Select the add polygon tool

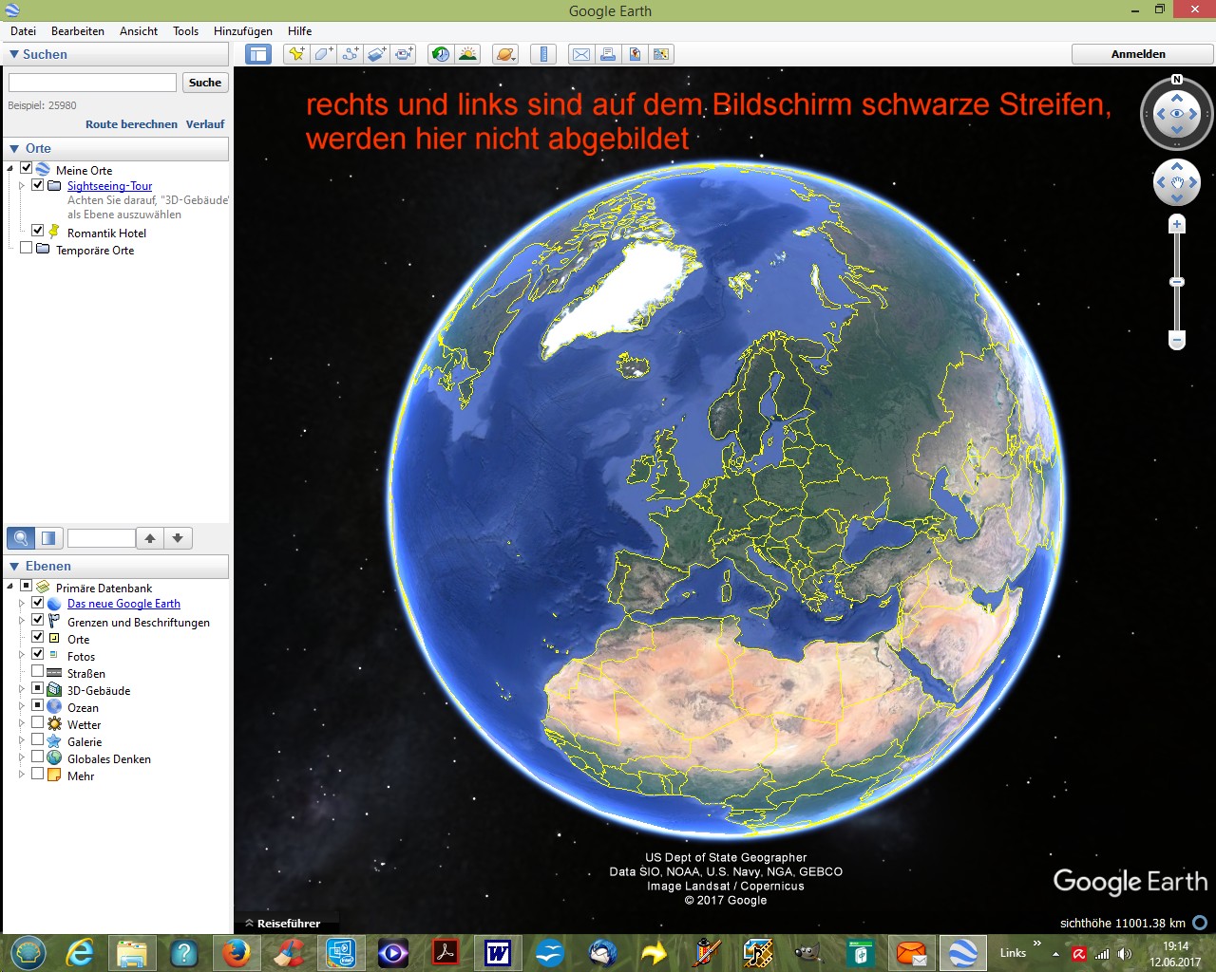pyautogui.click(x=324, y=54)
